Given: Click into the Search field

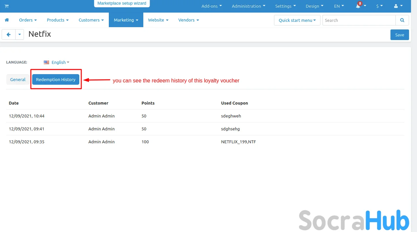Looking at the screenshot, I should (x=359, y=20).
